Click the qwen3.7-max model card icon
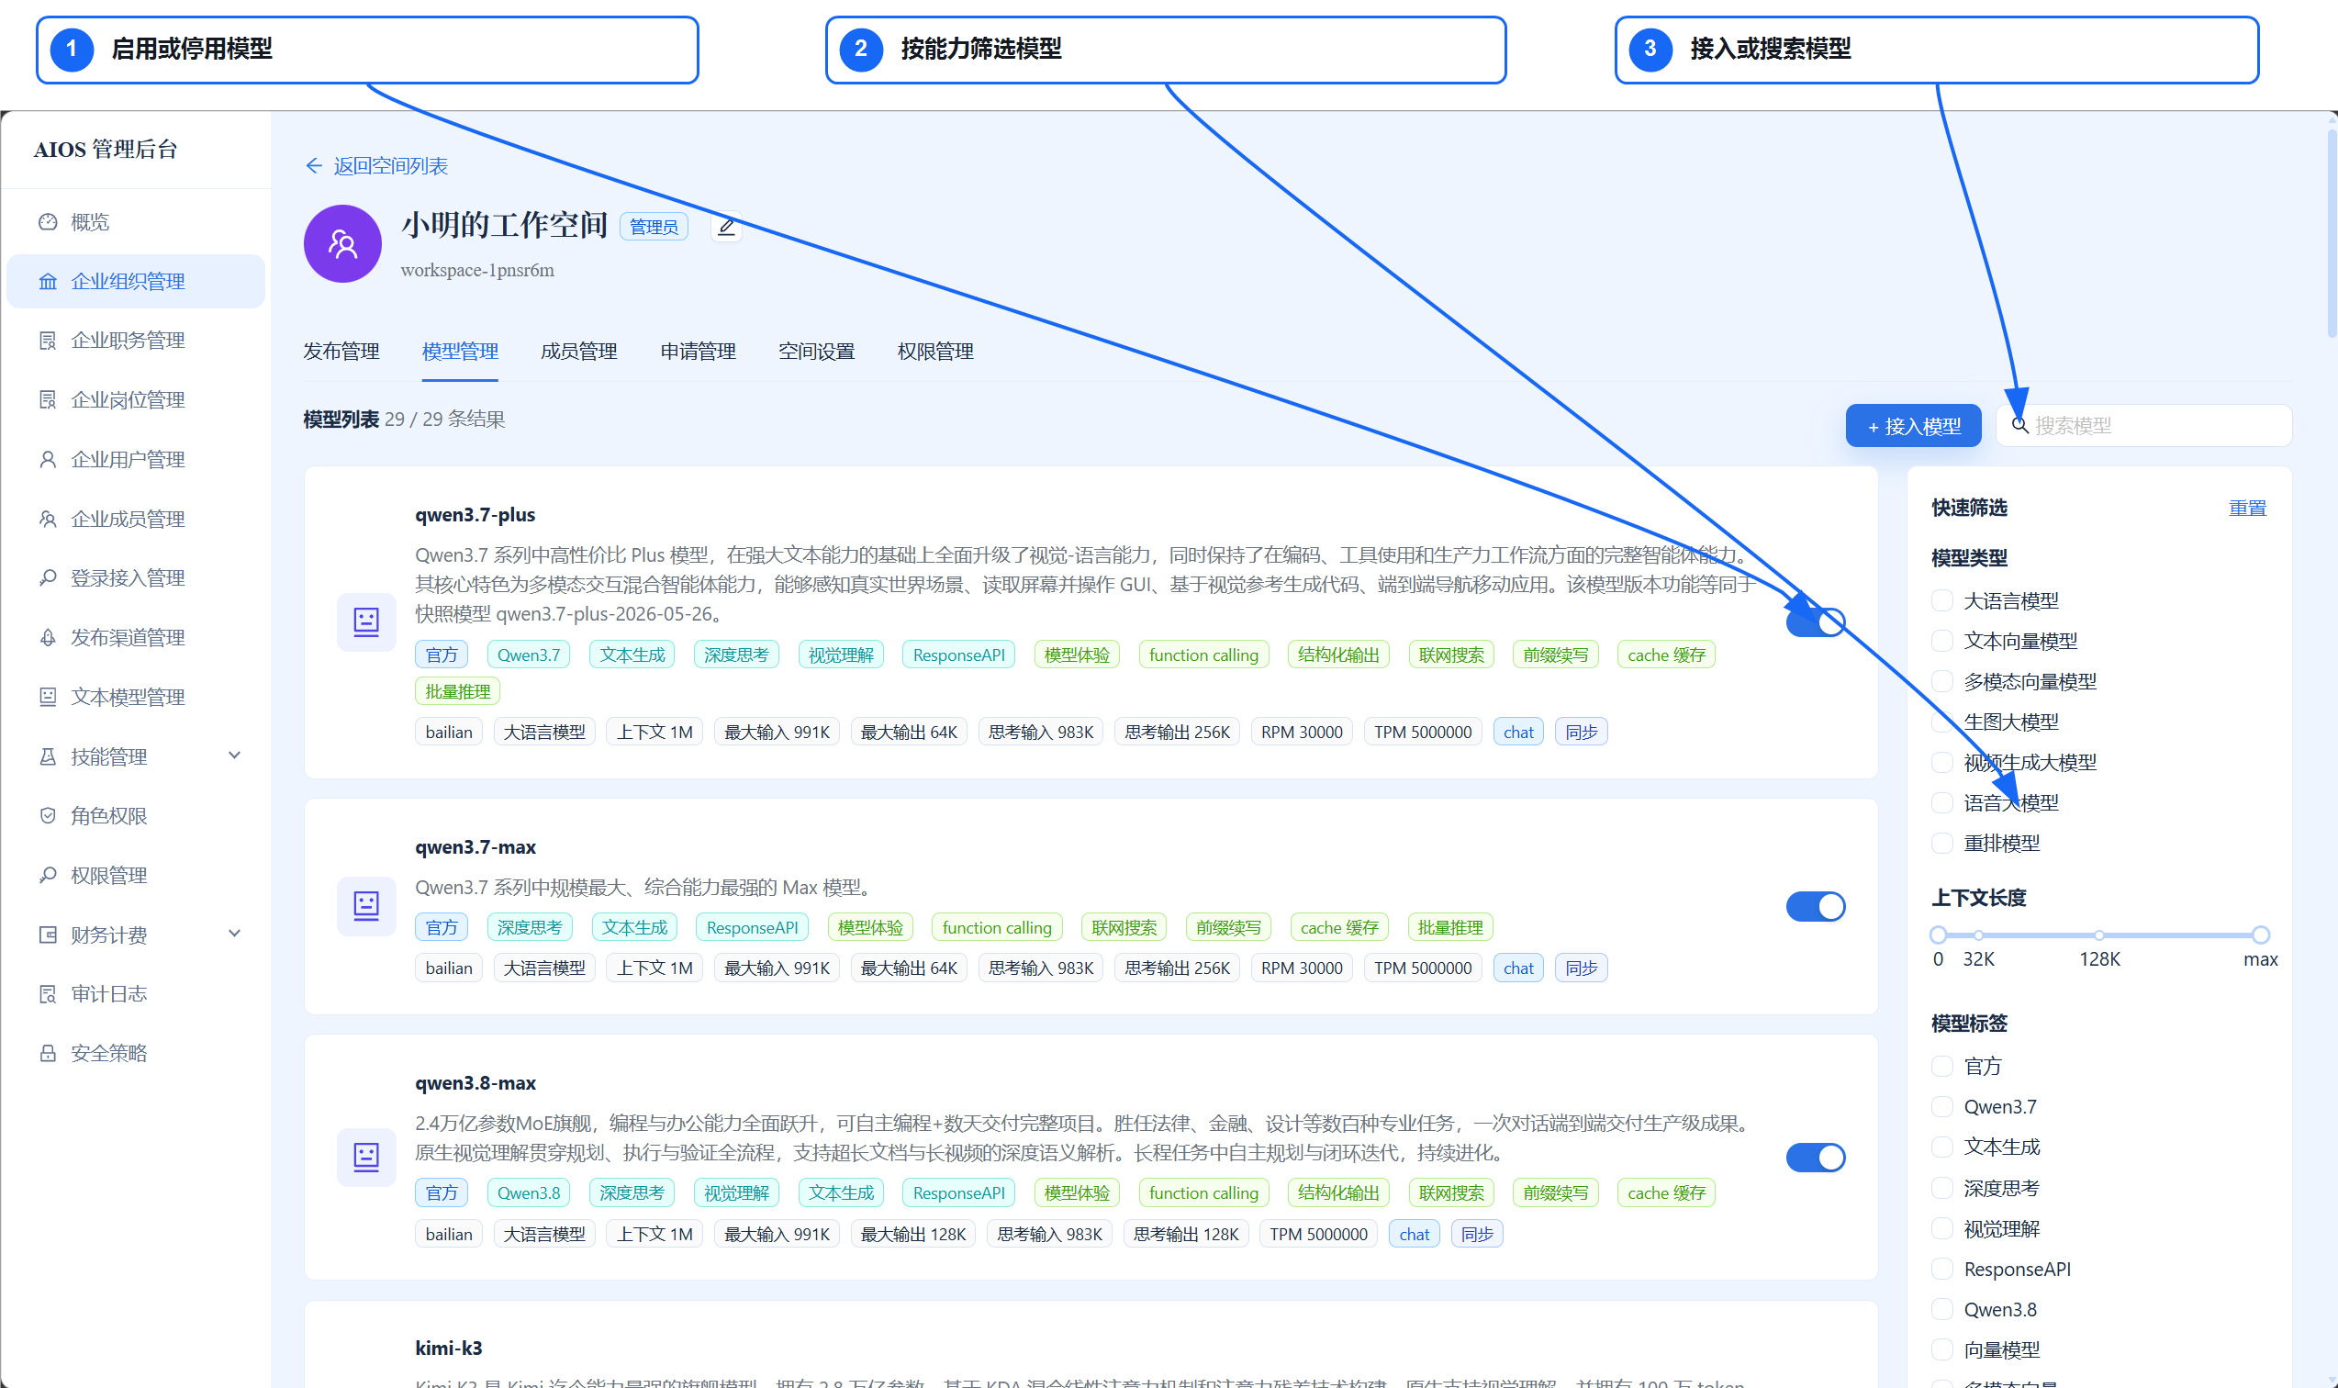The height and width of the screenshot is (1388, 2338). tap(366, 905)
